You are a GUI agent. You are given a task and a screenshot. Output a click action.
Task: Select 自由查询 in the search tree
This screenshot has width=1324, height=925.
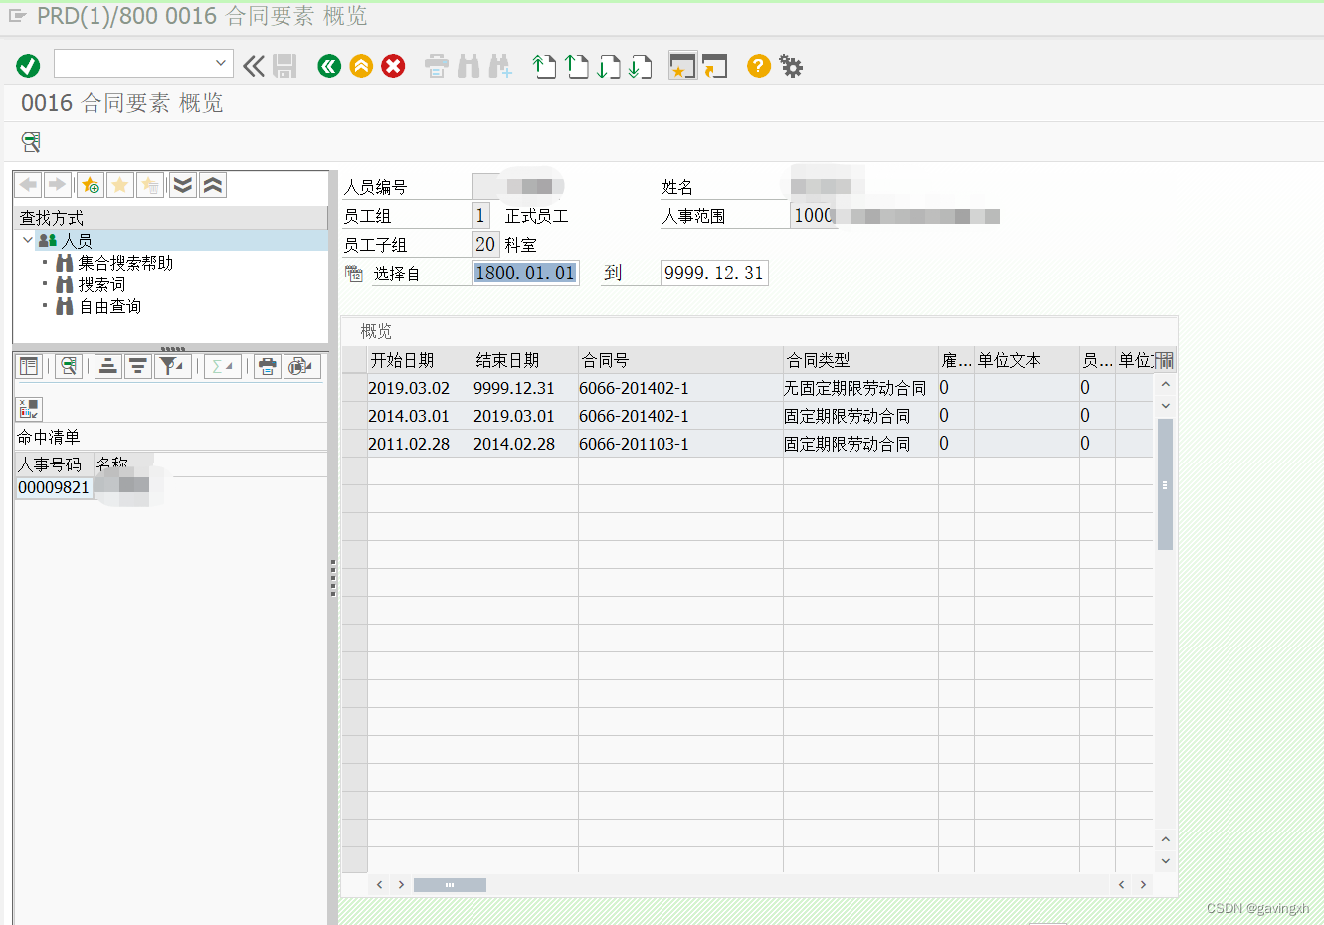[x=109, y=306]
